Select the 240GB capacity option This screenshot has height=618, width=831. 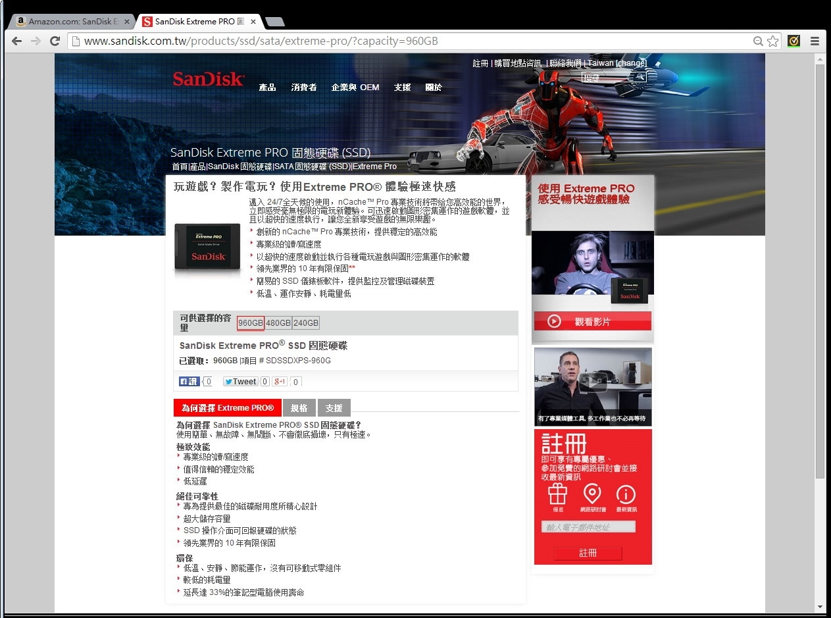point(306,322)
